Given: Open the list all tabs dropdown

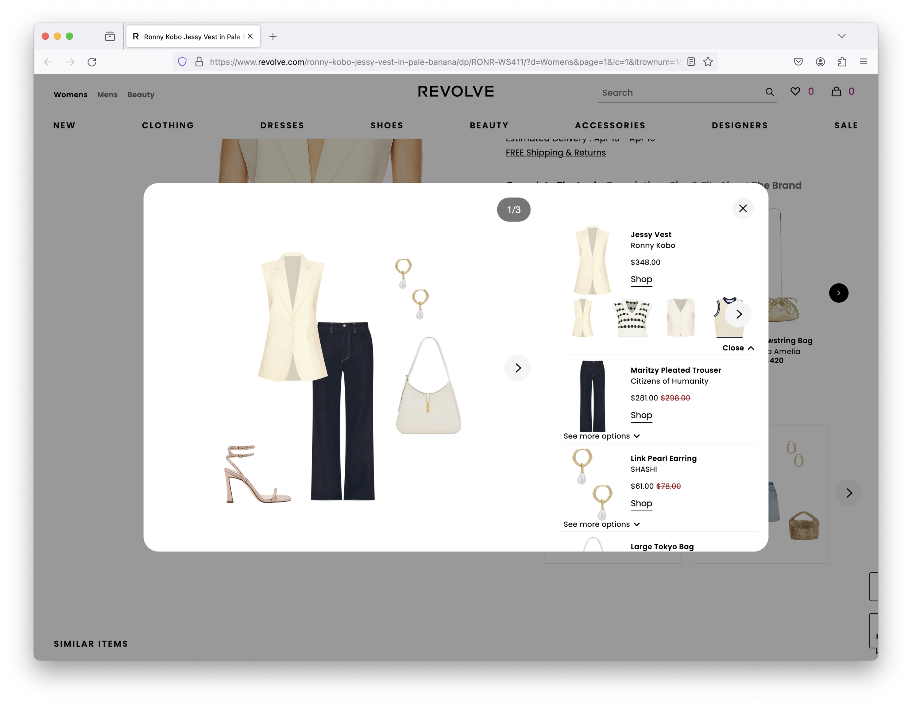Looking at the screenshot, I should [x=842, y=36].
